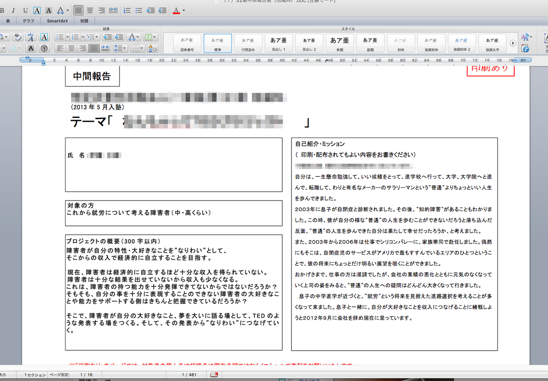
Task: Click page number 1 / 16 field
Action: (x=86, y=375)
